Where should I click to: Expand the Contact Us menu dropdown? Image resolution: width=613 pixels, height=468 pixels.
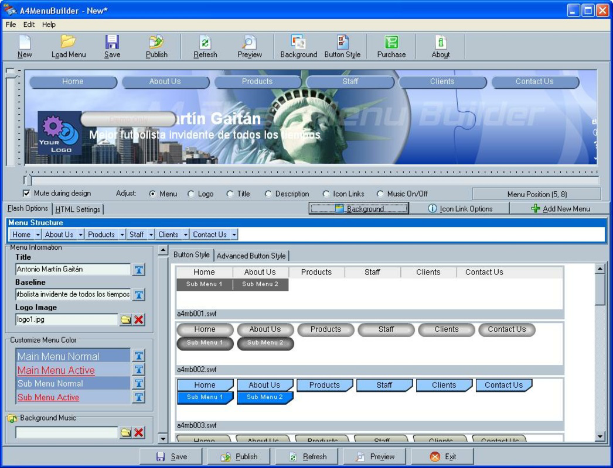233,234
